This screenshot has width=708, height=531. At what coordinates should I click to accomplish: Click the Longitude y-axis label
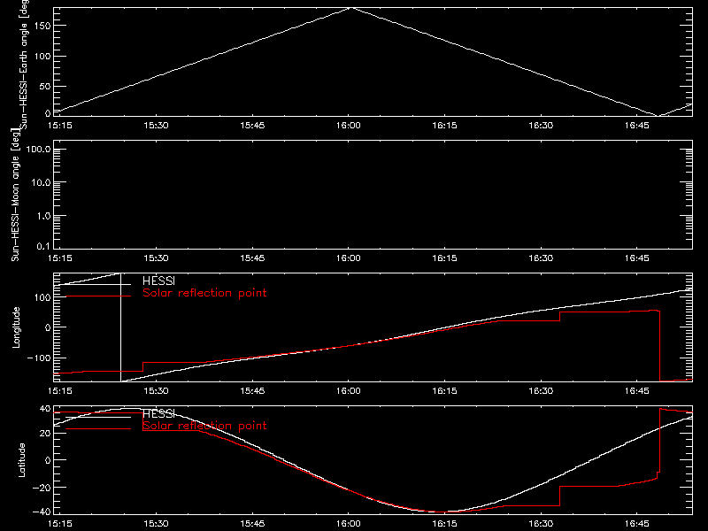point(16,327)
